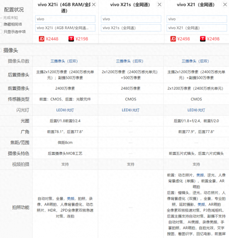Click 美颜 link after 动态照片 in X21 前置 features
The image size is (229, 238).
pyautogui.click(x=200, y=175)
